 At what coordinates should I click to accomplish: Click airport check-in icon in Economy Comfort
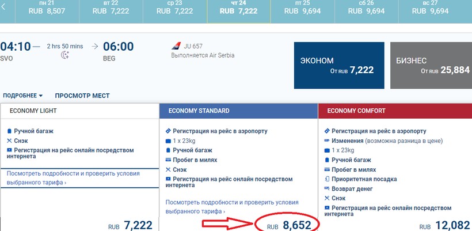[327, 131]
